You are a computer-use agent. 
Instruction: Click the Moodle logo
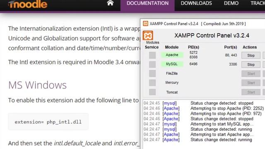[x=28, y=4]
